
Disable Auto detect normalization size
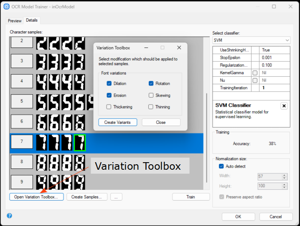(221, 166)
